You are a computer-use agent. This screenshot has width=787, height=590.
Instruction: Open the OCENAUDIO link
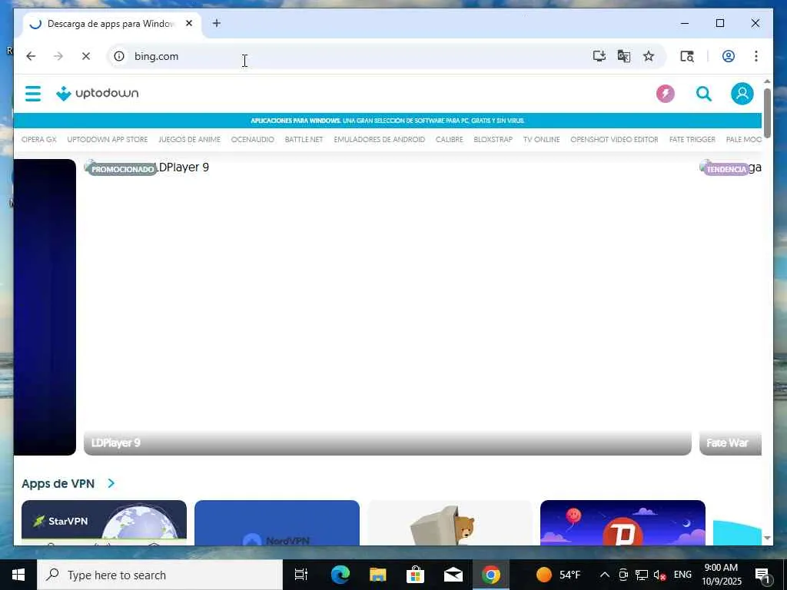pyautogui.click(x=252, y=140)
